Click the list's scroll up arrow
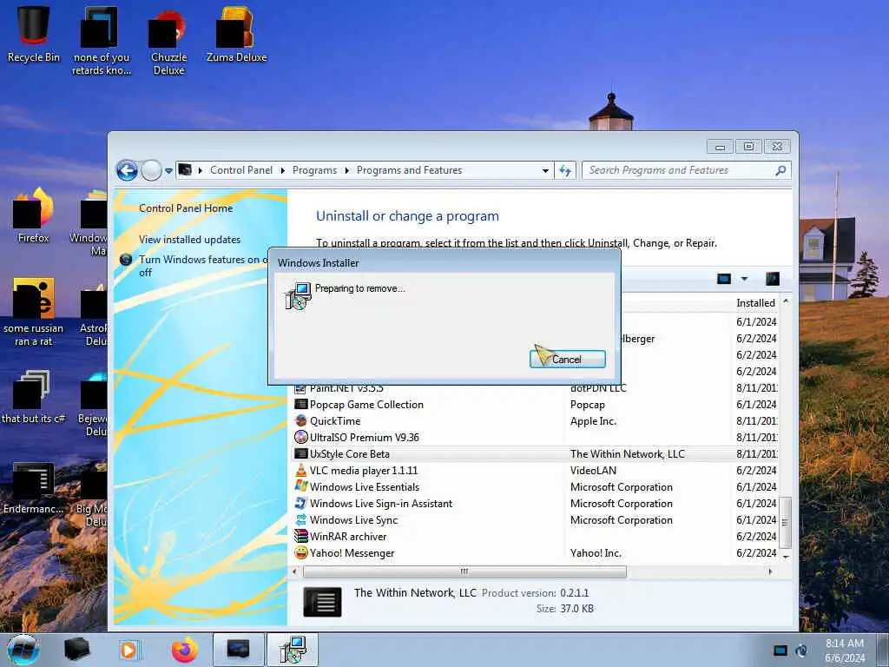 pos(785,301)
